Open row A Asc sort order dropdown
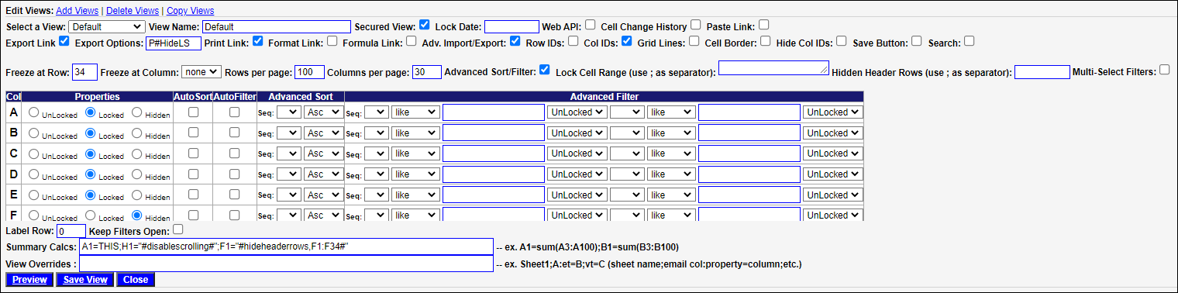 [324, 112]
